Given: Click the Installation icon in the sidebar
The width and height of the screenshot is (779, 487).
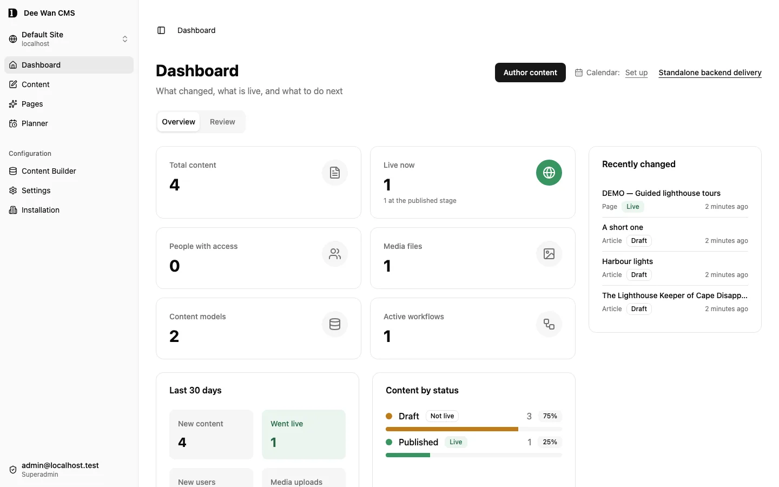Looking at the screenshot, I should coord(13,210).
